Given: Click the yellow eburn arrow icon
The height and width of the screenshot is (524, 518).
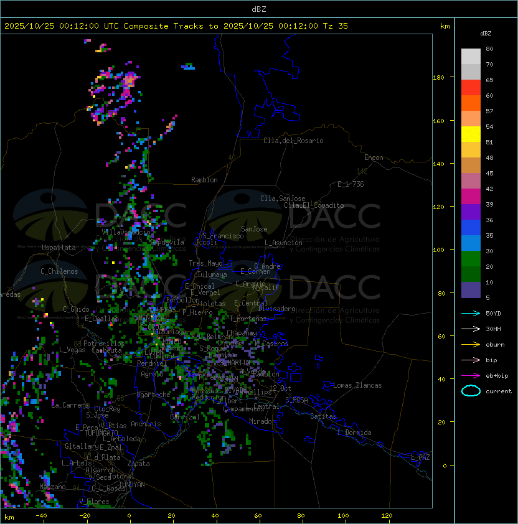Looking at the screenshot, I should click(471, 345).
